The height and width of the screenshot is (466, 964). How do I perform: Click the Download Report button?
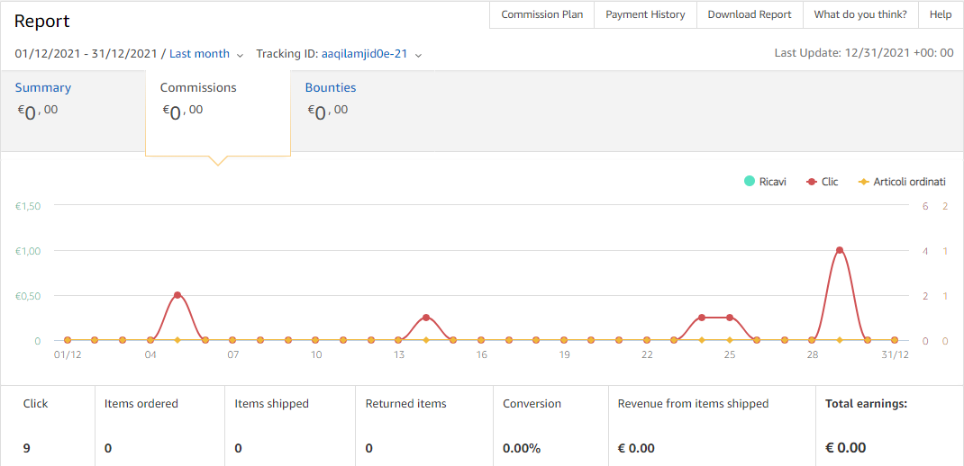750,14
